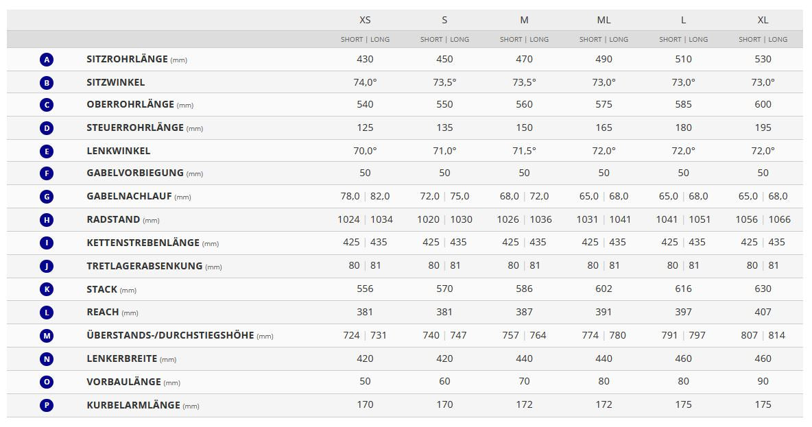
Task: Select the ML size column header
Action: click(604, 20)
